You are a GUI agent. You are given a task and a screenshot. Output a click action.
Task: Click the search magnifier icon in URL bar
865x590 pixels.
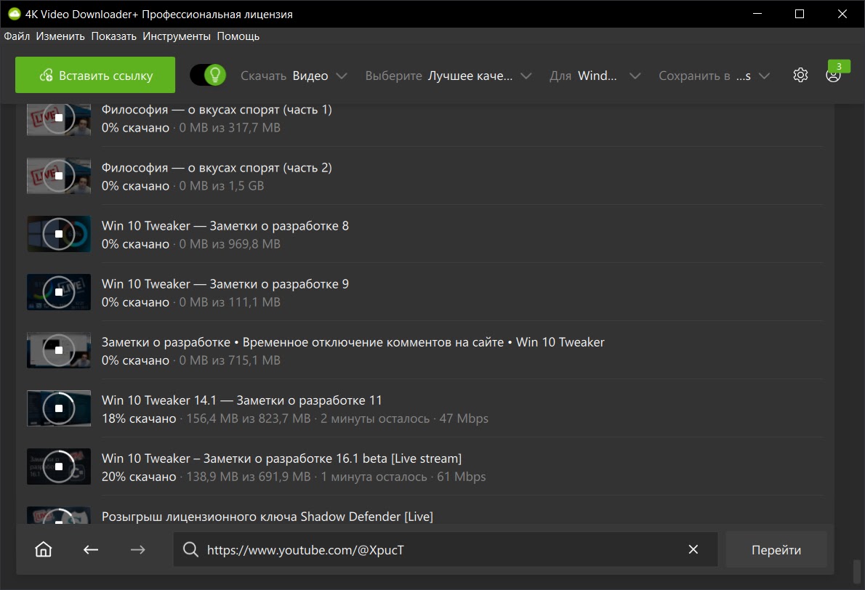coord(190,549)
